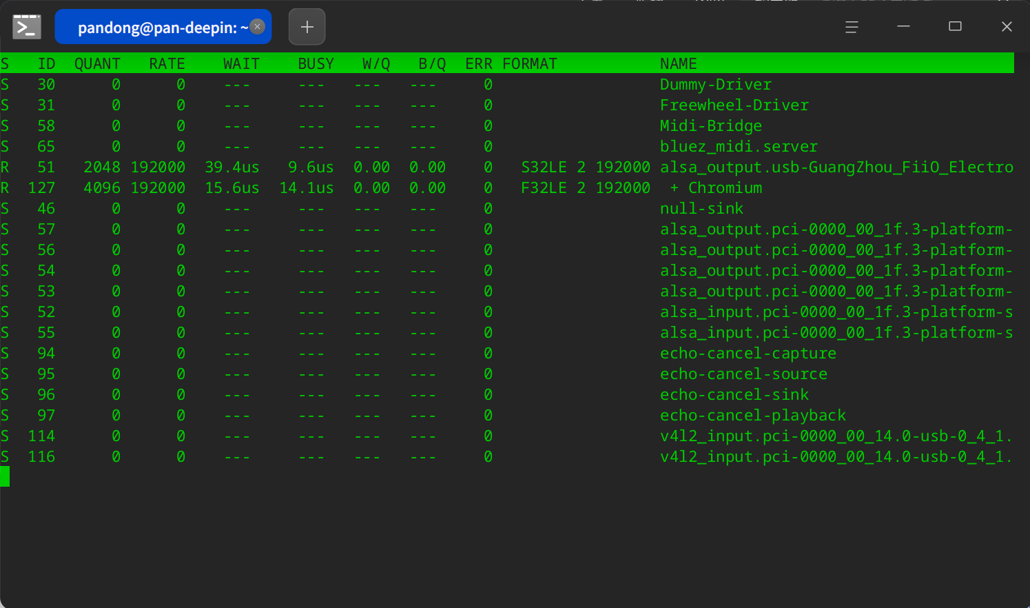Viewport: 1030px width, 608px height.
Task: Click the ID column header
Action: coord(46,63)
